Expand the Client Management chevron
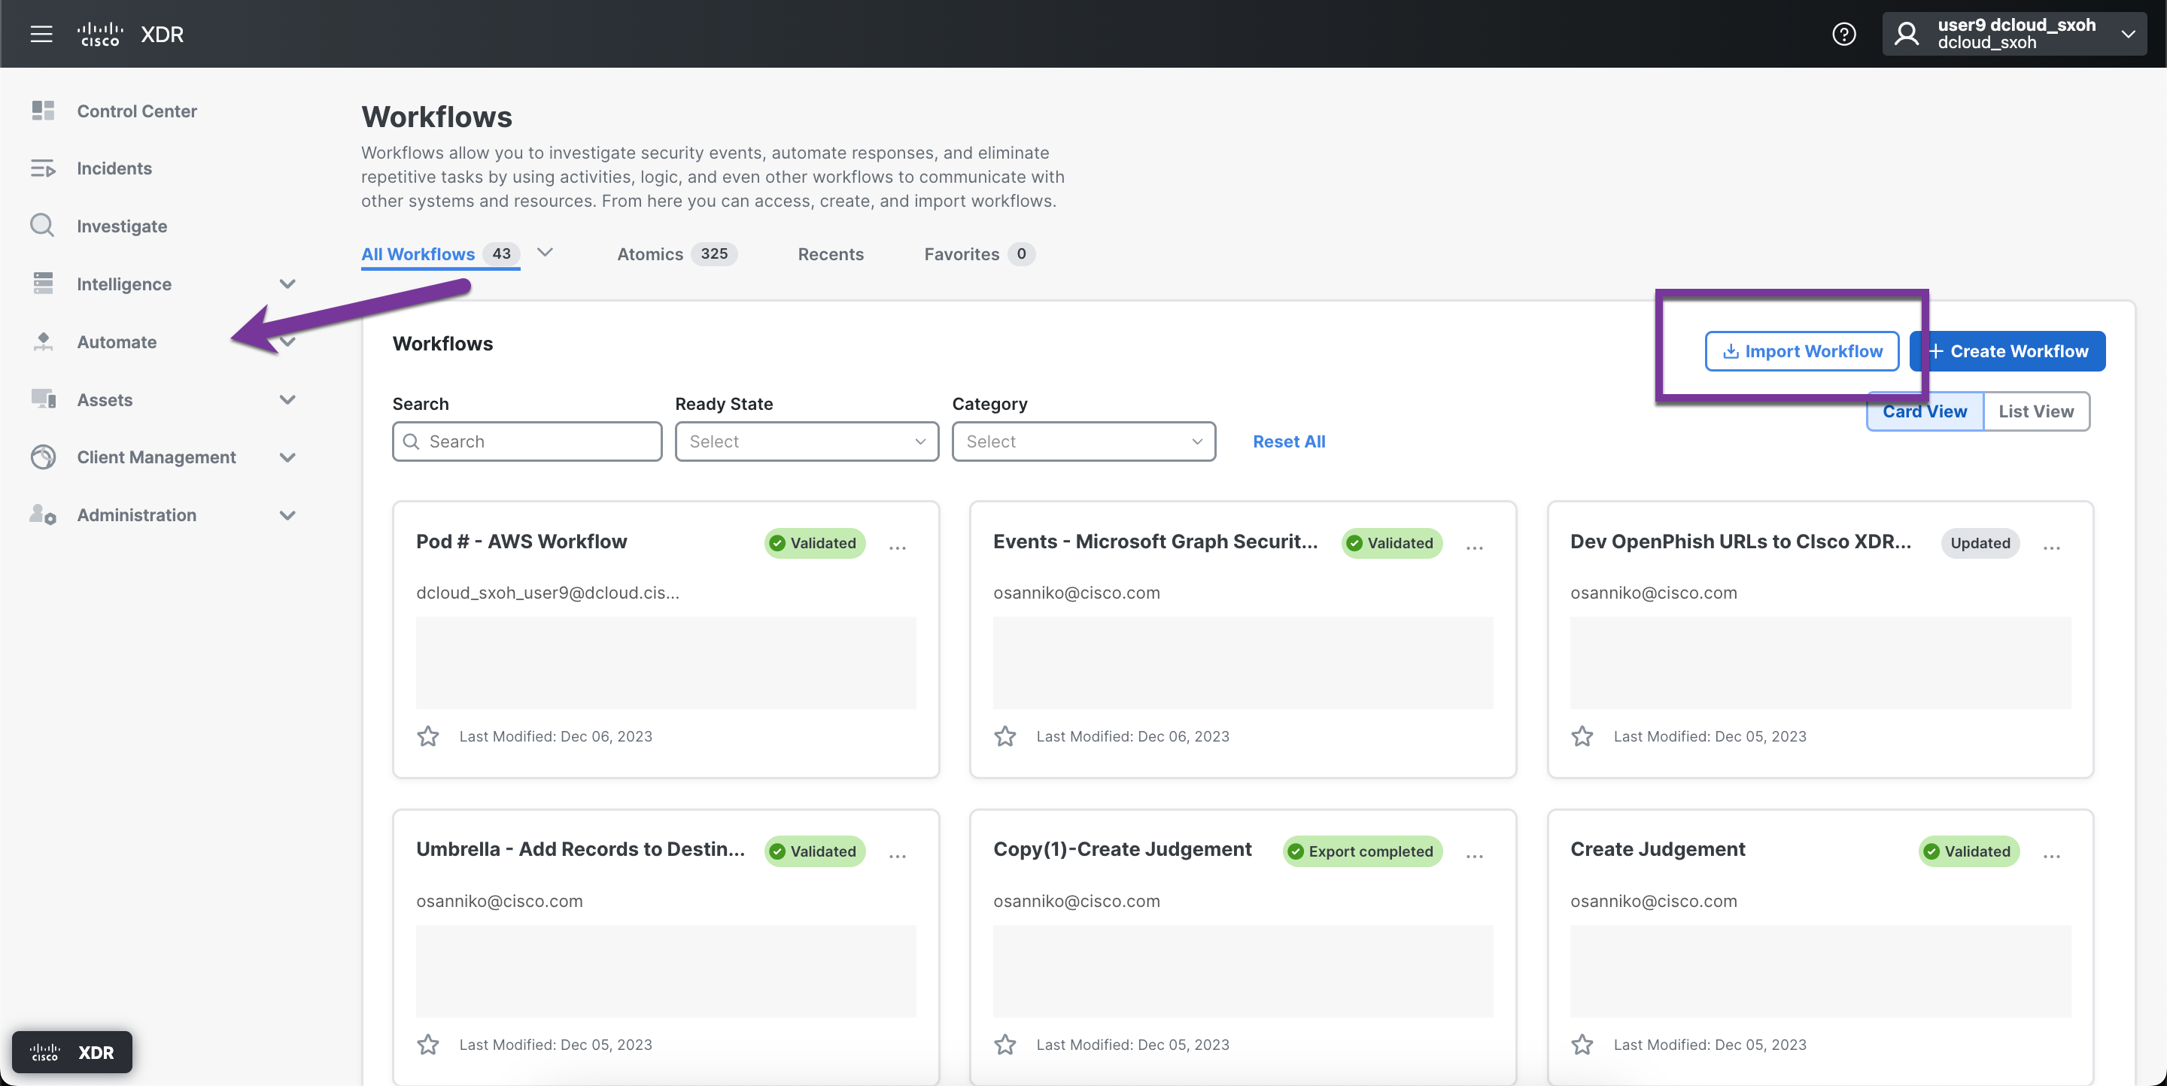Image resolution: width=2167 pixels, height=1086 pixels. point(287,457)
